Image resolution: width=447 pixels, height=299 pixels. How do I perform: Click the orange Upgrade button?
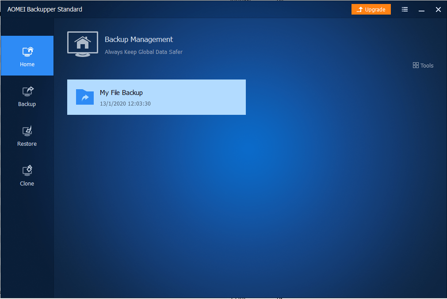371,9
